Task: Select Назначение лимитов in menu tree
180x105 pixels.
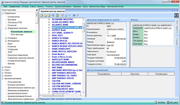Action: tap(21, 32)
